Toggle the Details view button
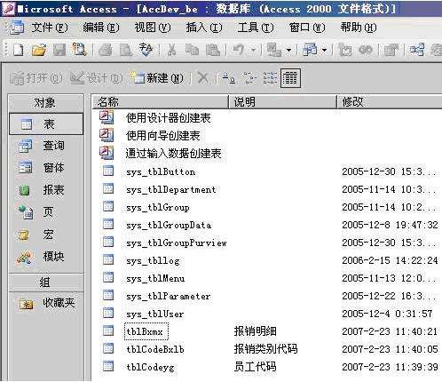442x382 pixels. click(x=290, y=78)
